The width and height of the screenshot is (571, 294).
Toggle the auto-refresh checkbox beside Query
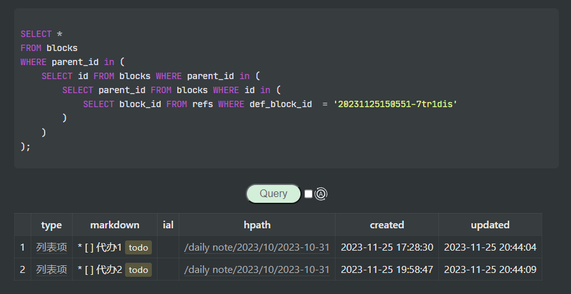pos(309,194)
